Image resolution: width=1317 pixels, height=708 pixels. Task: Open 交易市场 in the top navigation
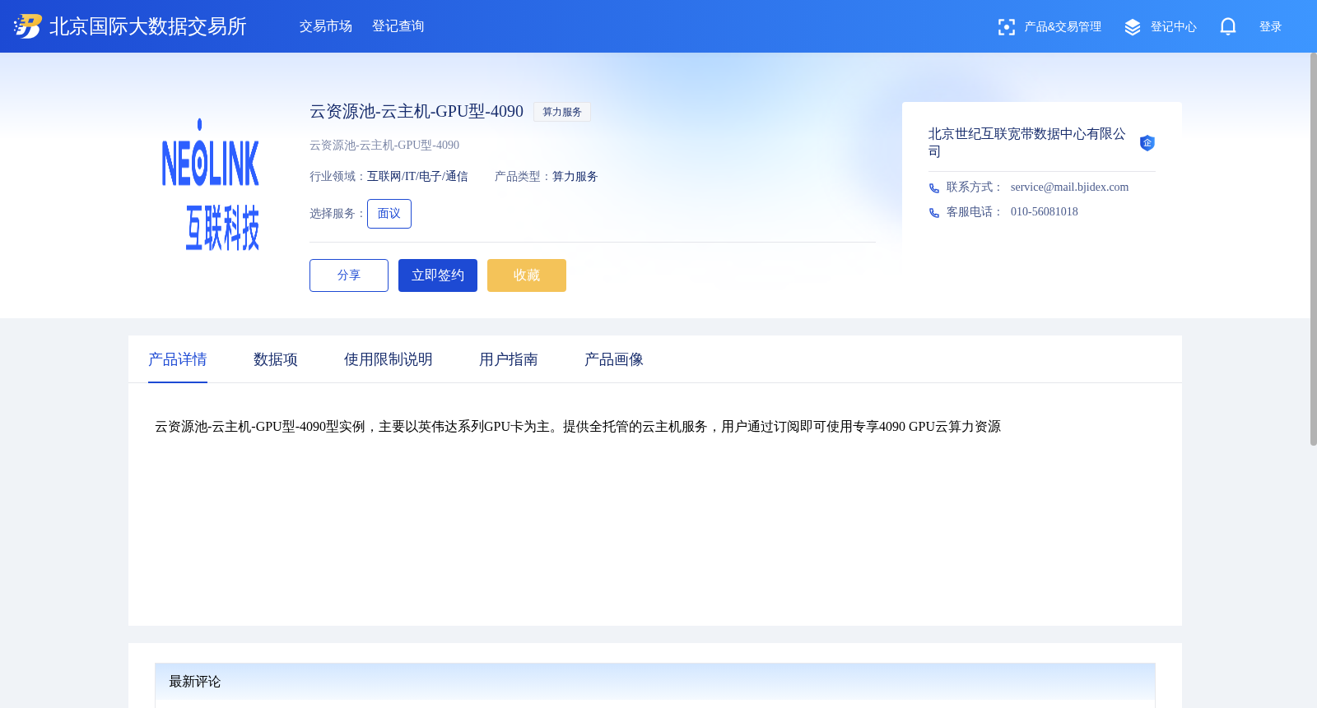[x=326, y=26]
